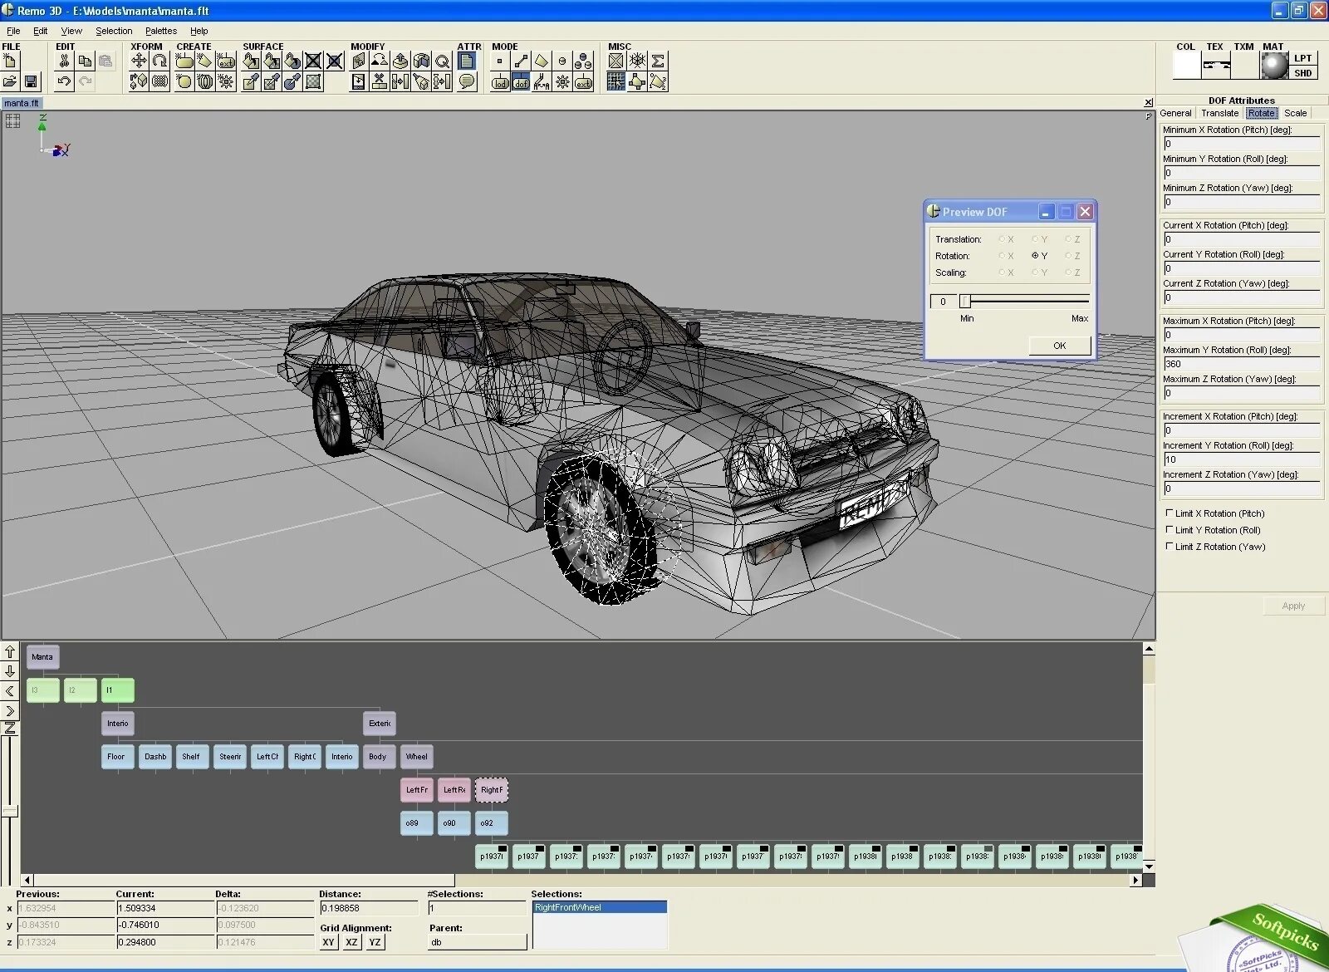Click the MODIFY magnifier icon
The image size is (1329, 972).
click(x=442, y=61)
